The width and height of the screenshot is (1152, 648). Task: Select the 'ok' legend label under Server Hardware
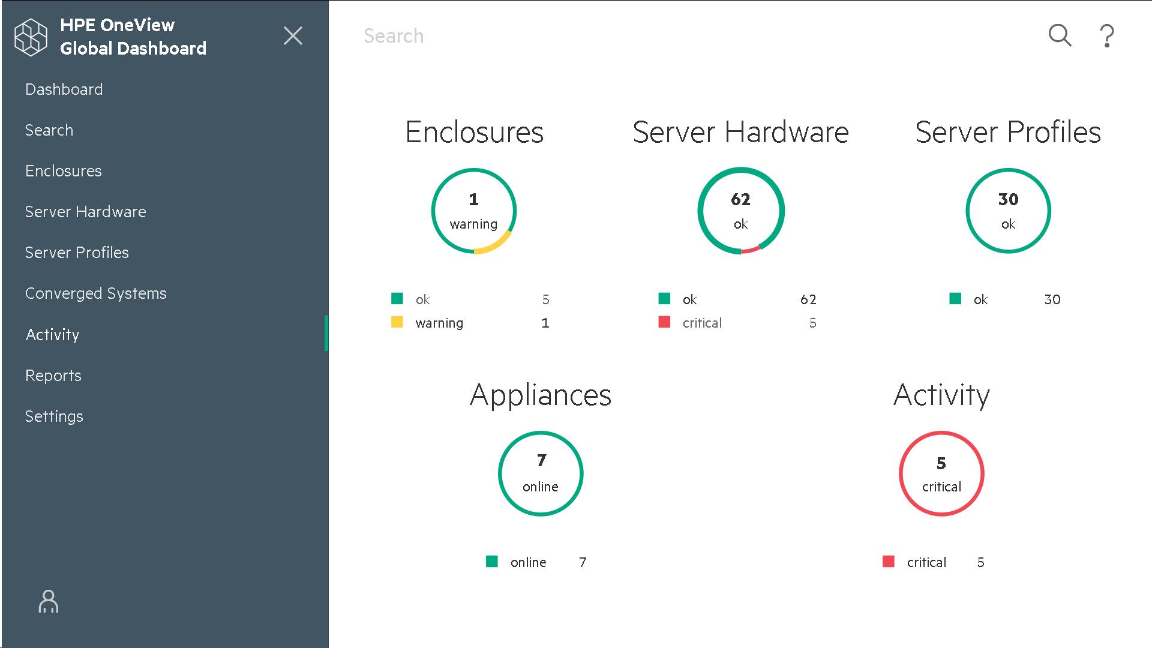690,299
